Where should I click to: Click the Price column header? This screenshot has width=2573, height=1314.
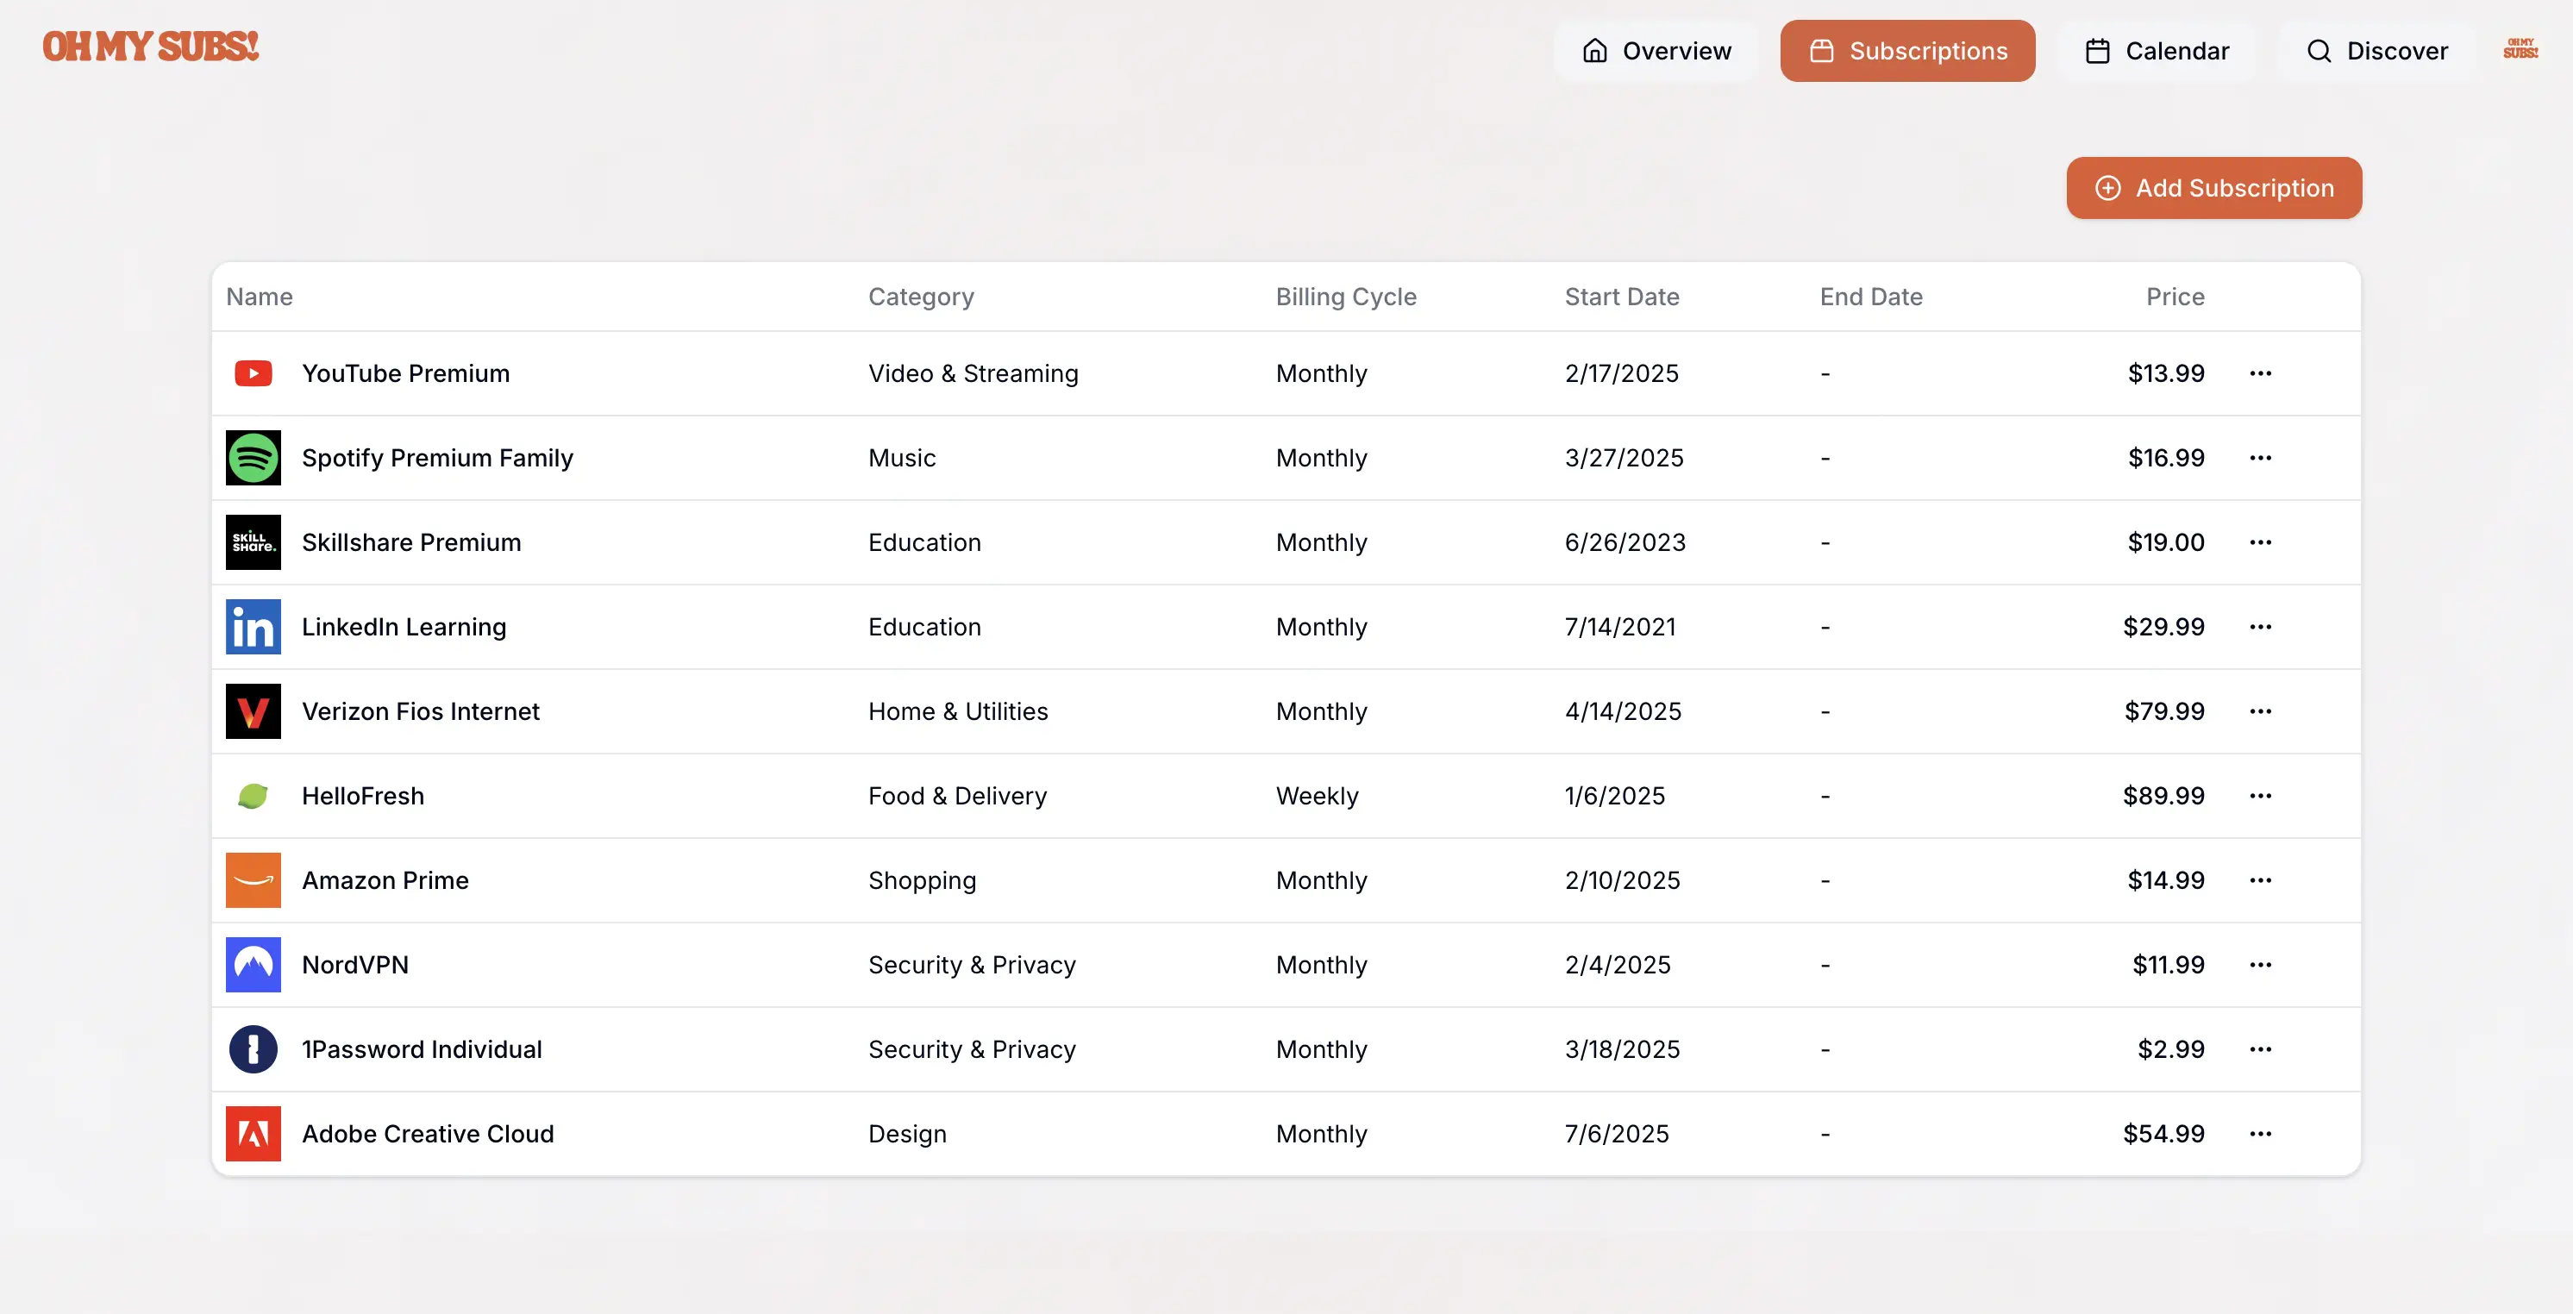2175,297
